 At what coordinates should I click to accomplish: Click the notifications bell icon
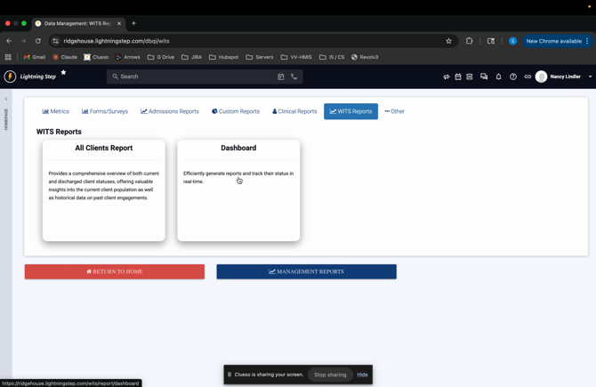tap(498, 77)
